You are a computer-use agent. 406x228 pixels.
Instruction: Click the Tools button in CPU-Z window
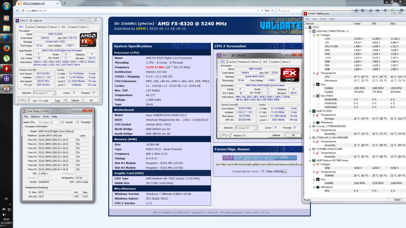tap(58, 100)
